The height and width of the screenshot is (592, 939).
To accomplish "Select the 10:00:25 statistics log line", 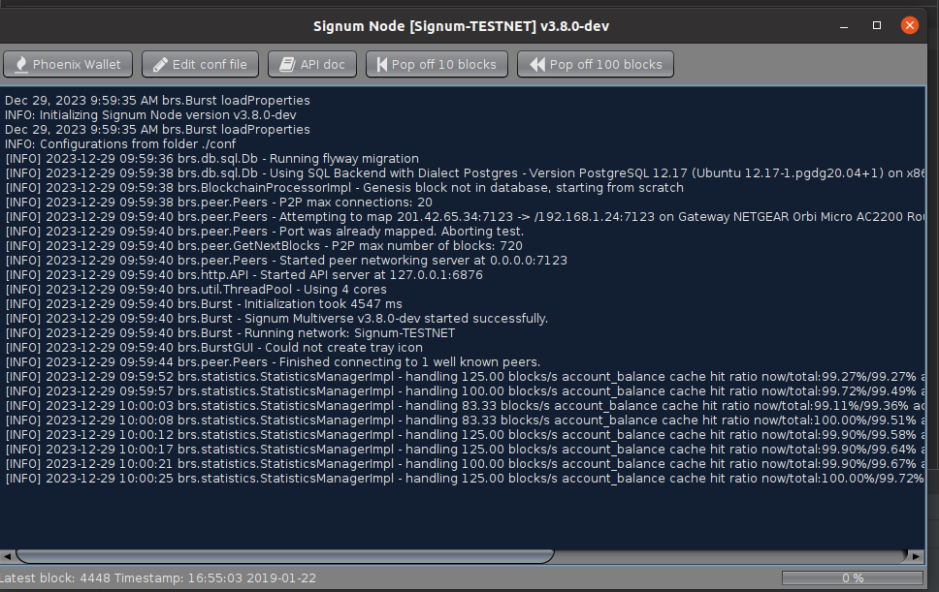I will point(465,479).
